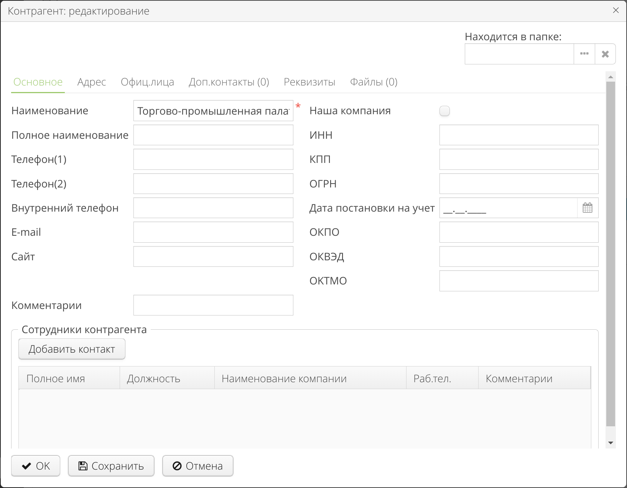The height and width of the screenshot is (488, 627).
Task: Open the Реквизиты tab
Action: click(x=309, y=82)
